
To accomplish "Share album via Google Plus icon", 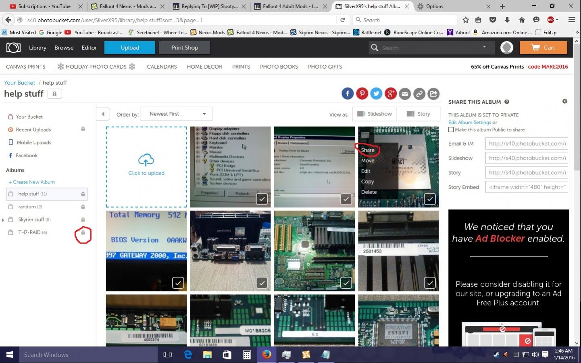I will click(x=391, y=94).
